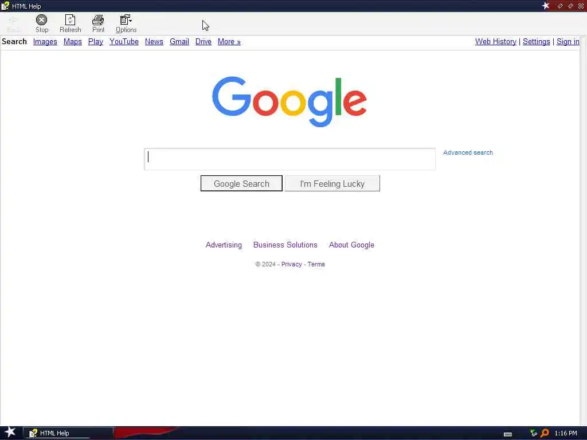Open the Drive link
Viewport: 587px width, 440px height.
[x=204, y=41]
